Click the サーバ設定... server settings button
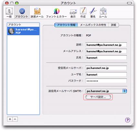 tap(98, 97)
